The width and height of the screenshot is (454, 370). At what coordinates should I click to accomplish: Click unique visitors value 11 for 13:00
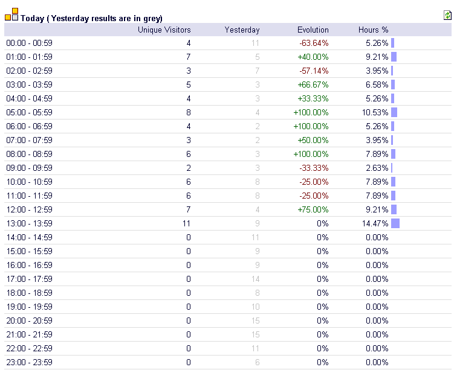(x=186, y=223)
